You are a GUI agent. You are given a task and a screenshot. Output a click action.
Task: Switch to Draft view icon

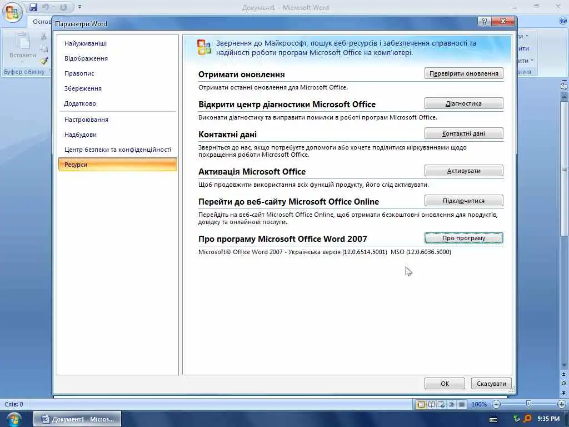tap(462, 404)
